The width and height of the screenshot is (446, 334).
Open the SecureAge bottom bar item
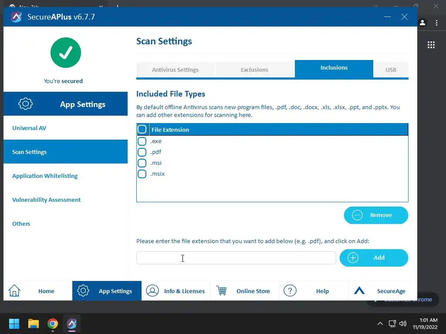[382, 291]
